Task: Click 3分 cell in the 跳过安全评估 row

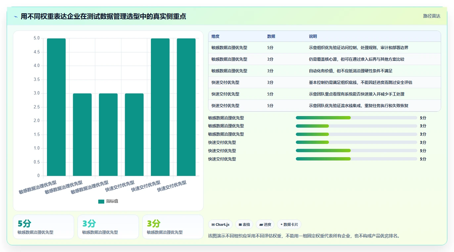Action: pyautogui.click(x=270, y=83)
